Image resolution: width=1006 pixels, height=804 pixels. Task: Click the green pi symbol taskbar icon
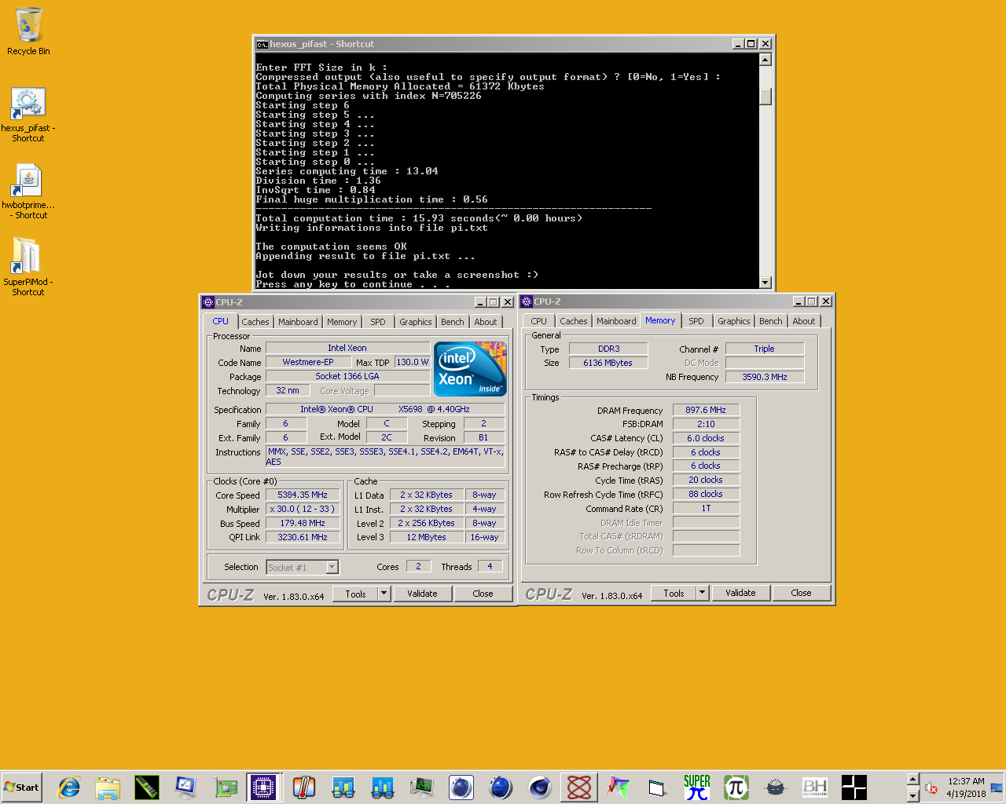tap(736, 787)
